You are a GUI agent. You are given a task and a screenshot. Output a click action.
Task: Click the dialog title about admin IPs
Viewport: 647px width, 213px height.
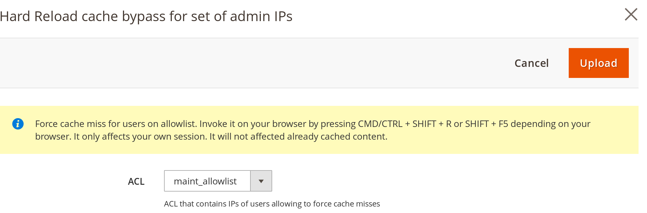click(x=146, y=16)
